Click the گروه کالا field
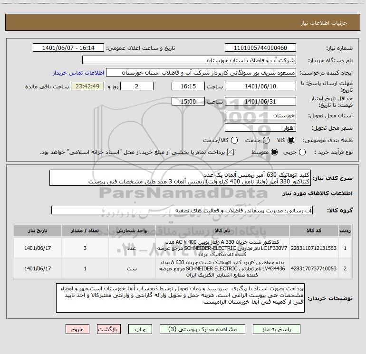 click(x=182, y=210)
